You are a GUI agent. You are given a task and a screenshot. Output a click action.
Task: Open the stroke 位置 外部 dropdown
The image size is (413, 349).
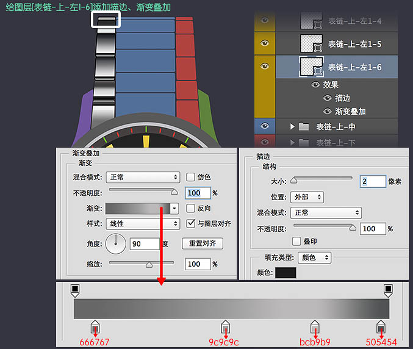pyautogui.click(x=307, y=197)
